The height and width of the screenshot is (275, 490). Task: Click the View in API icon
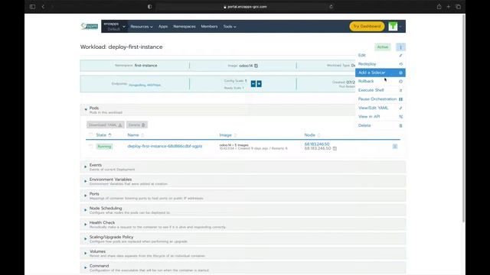(400, 117)
